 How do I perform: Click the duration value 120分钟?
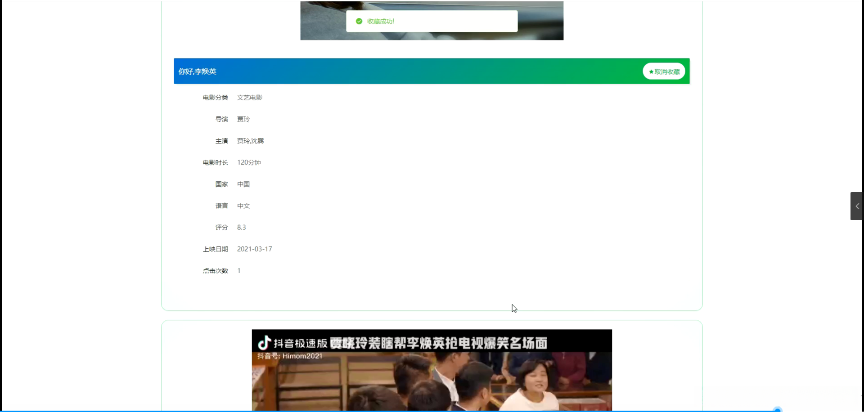249,162
